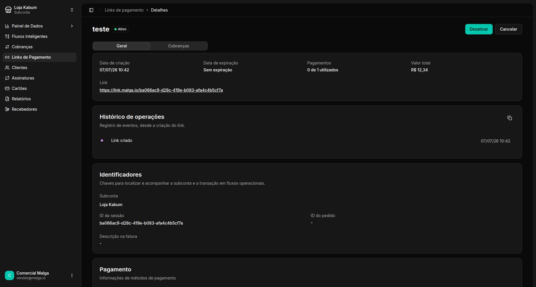Viewport: 536px width, 287px height.
Task: Click the Loja Kabum store icon
Action: 8,10
